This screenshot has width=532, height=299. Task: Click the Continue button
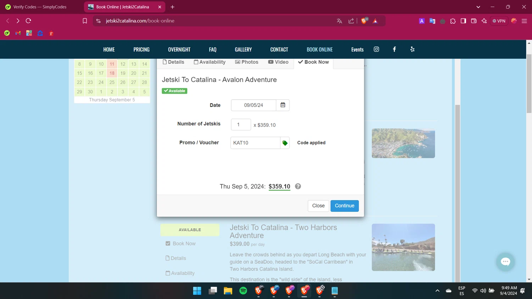pyautogui.click(x=344, y=206)
